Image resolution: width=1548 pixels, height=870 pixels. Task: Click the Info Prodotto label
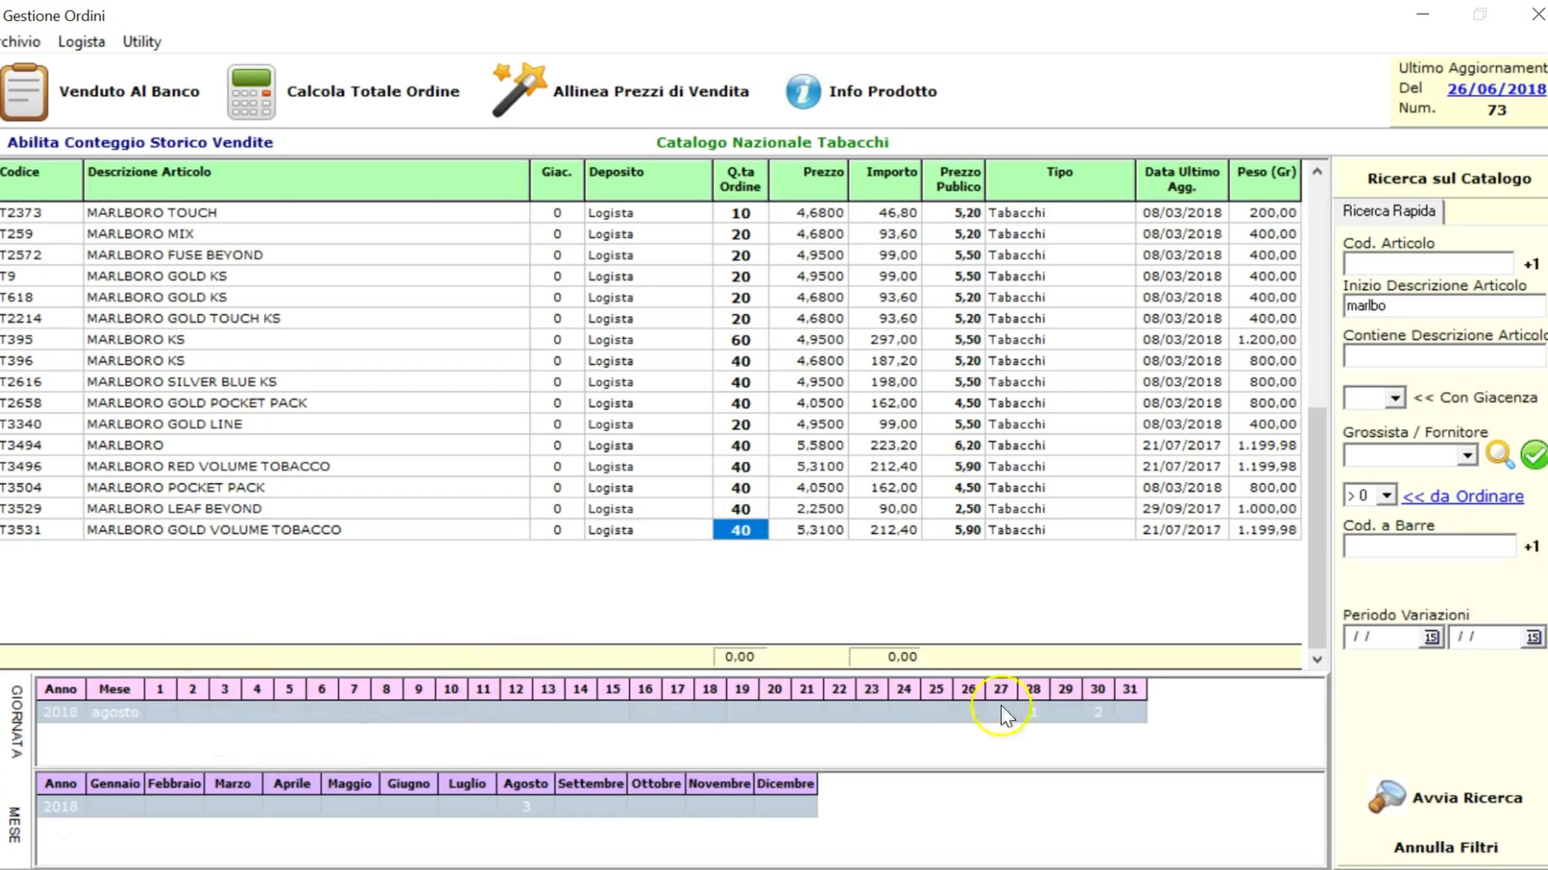coord(882,91)
